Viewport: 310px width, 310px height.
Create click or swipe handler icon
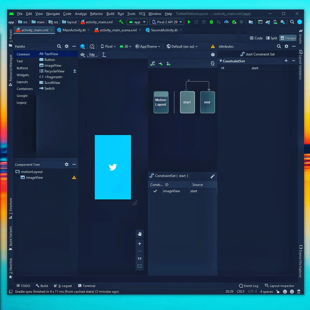click(x=168, y=63)
